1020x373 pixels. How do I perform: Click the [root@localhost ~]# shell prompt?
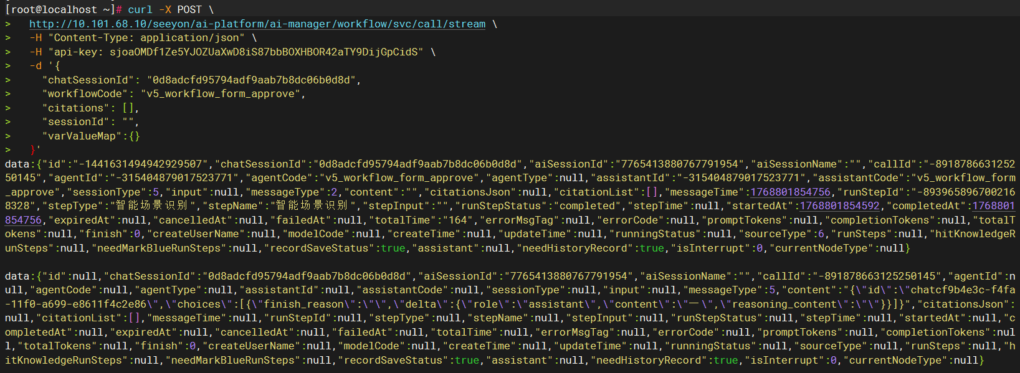pyautogui.click(x=64, y=10)
